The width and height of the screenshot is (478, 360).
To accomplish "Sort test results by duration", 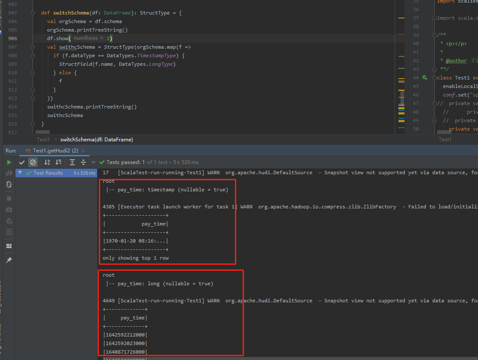I will [58, 162].
